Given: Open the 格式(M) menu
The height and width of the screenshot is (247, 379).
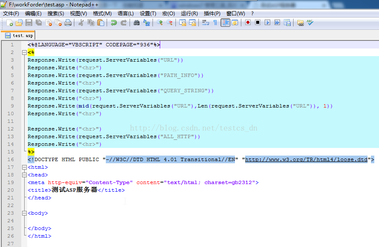Looking at the screenshot, I should pyautogui.click(x=102, y=14).
